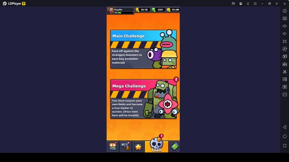Open LDPlayer hamburger menu
The height and width of the screenshot is (162, 289).
(248, 4)
